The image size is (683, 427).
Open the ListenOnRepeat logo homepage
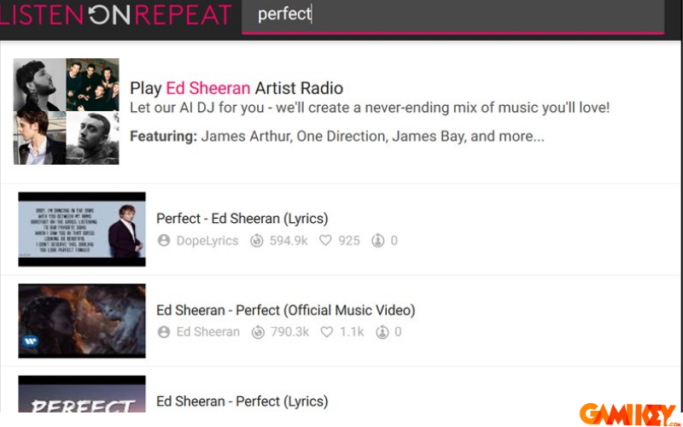click(116, 15)
